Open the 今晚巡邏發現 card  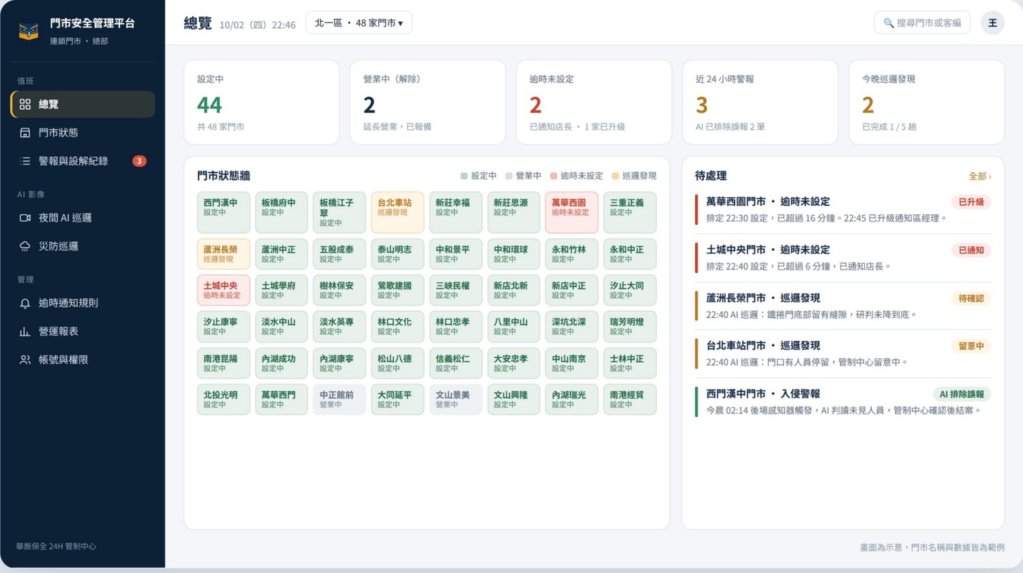coord(926,102)
